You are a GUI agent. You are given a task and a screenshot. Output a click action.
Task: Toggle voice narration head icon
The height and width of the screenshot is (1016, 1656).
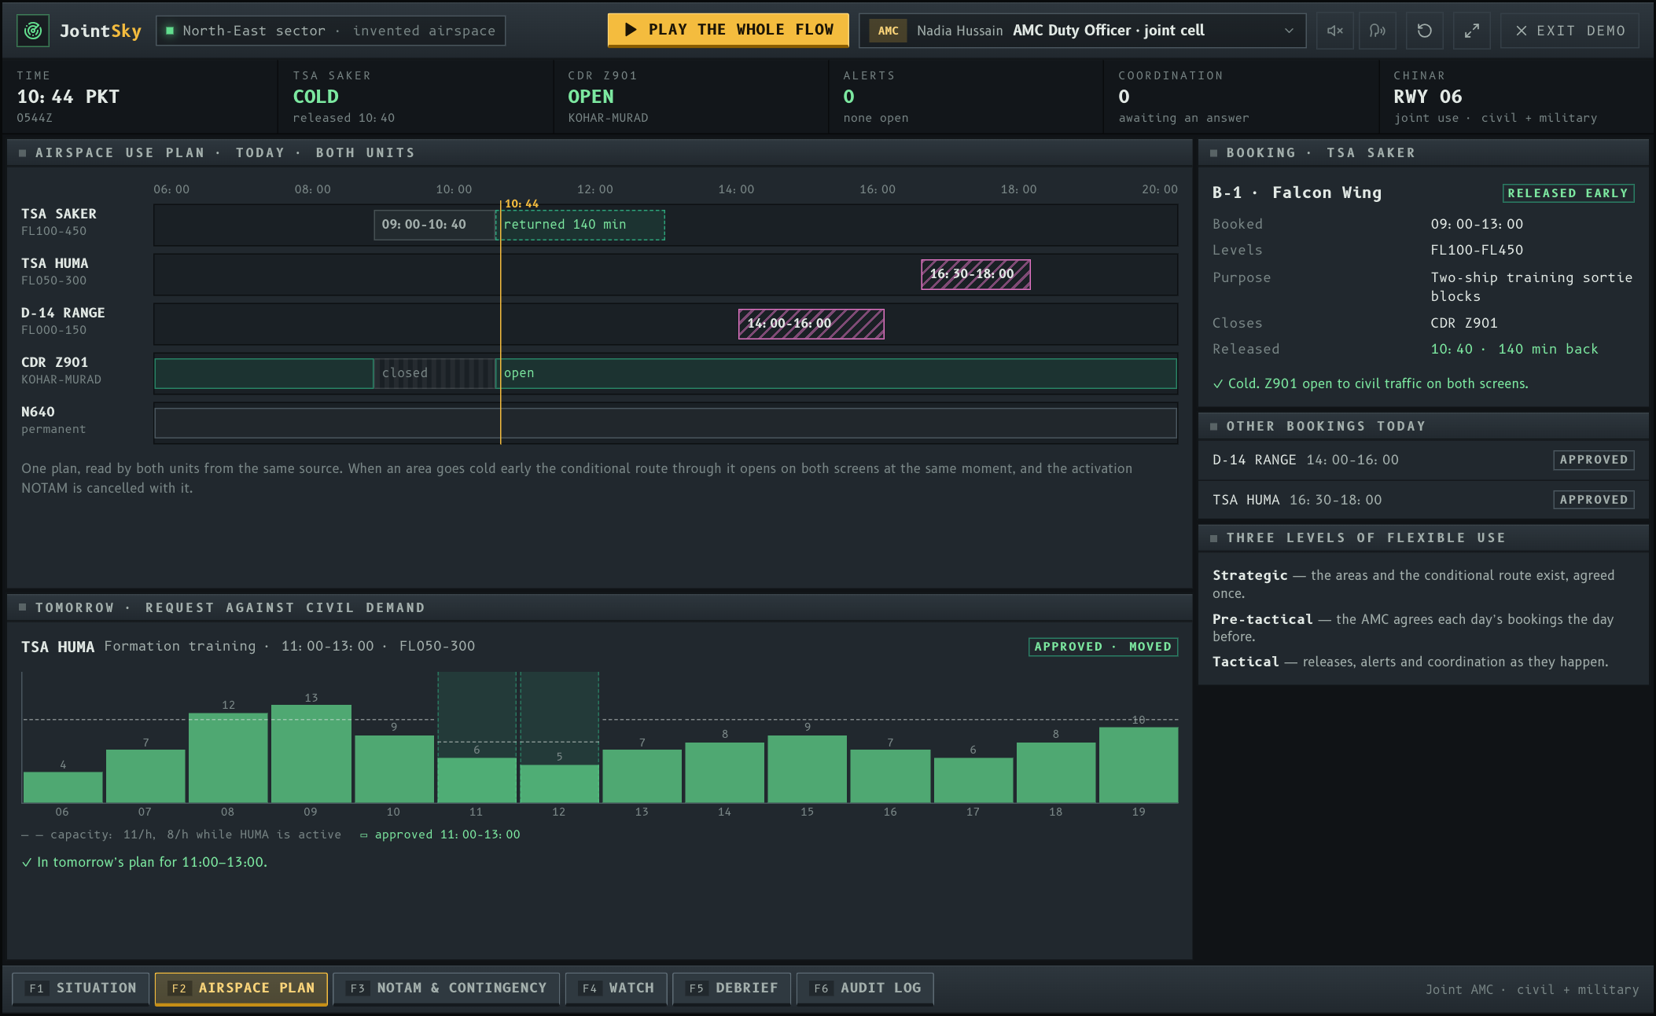pos(1378,31)
